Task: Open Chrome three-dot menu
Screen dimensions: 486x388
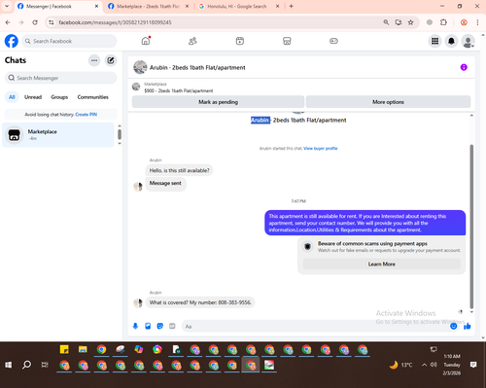Action: pos(477,22)
